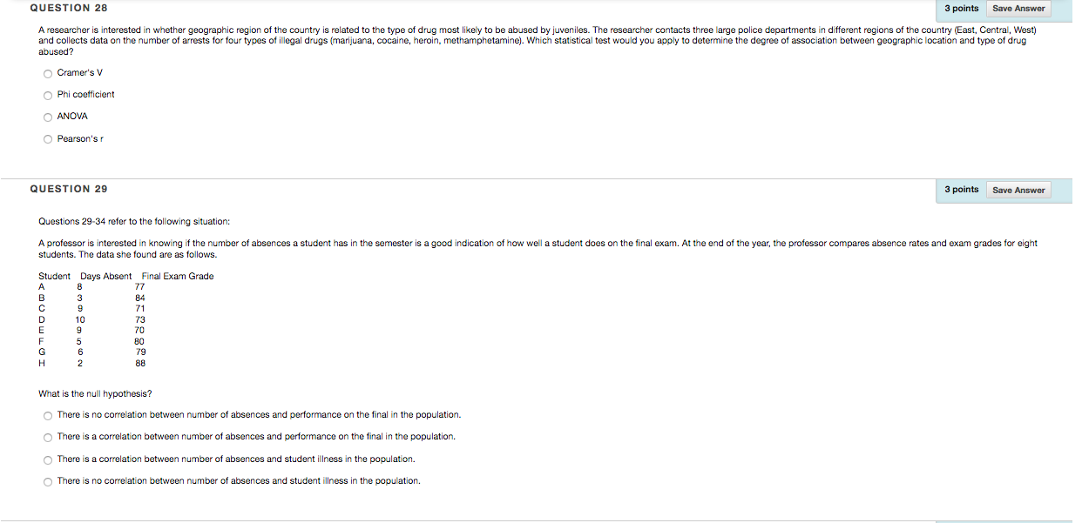Click the Student column header in data table
Viewport: 1082px width, 523px height.
point(54,277)
